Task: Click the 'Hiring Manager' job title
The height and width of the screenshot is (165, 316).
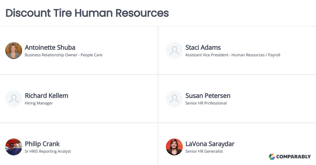Action: click(39, 103)
